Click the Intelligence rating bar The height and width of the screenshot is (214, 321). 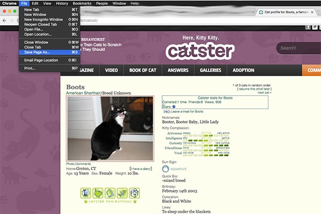206,140
